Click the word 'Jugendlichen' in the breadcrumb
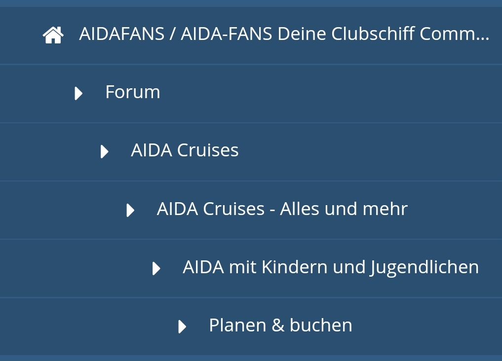The width and height of the screenshot is (502, 361). (424, 267)
